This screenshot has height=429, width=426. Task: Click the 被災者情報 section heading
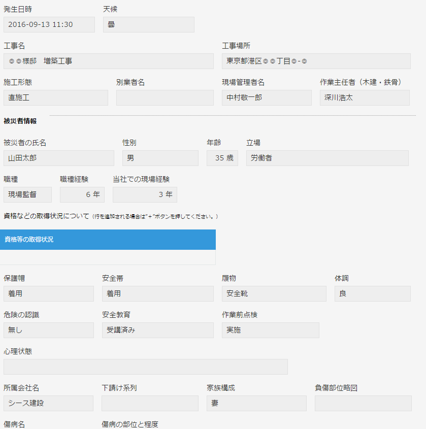(x=20, y=121)
